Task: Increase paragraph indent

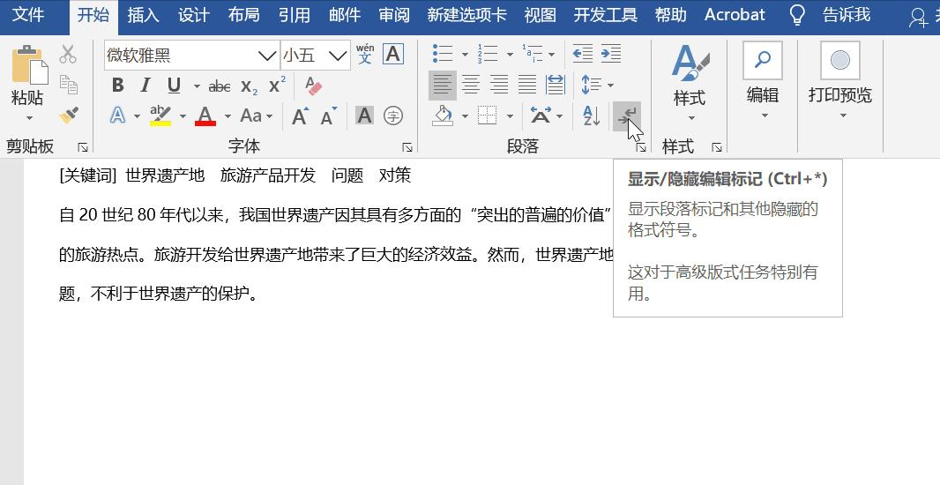Action: click(x=611, y=54)
